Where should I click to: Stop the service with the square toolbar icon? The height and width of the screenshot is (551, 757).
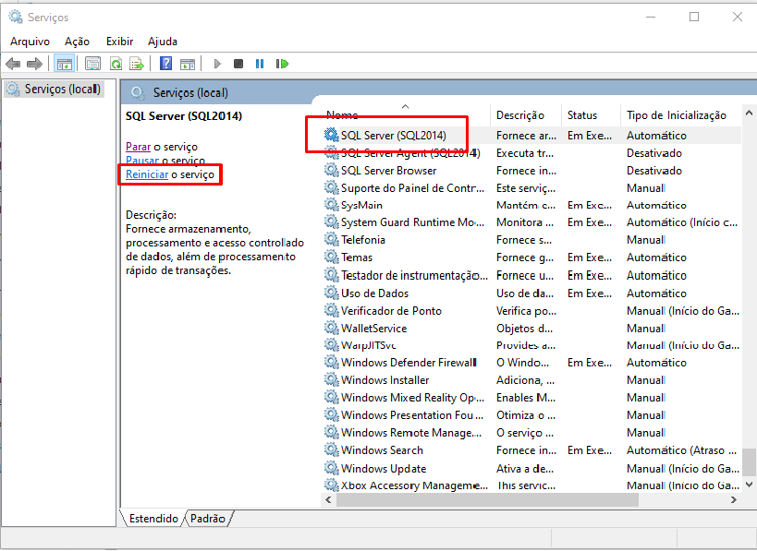[x=238, y=64]
